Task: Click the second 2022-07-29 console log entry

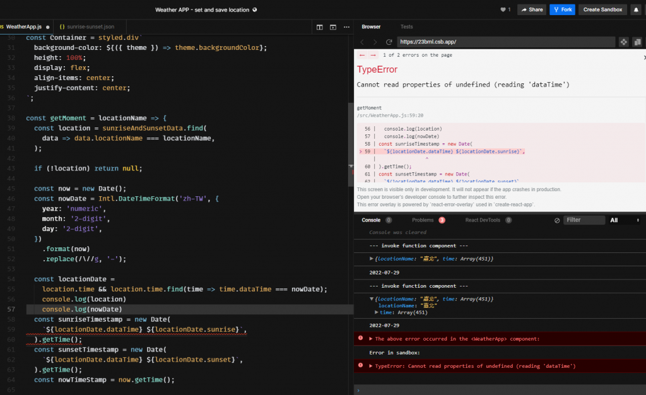Action: pyautogui.click(x=384, y=326)
